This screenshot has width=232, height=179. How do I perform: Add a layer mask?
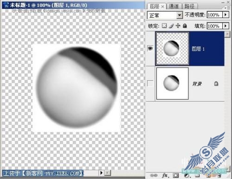tap(176, 175)
